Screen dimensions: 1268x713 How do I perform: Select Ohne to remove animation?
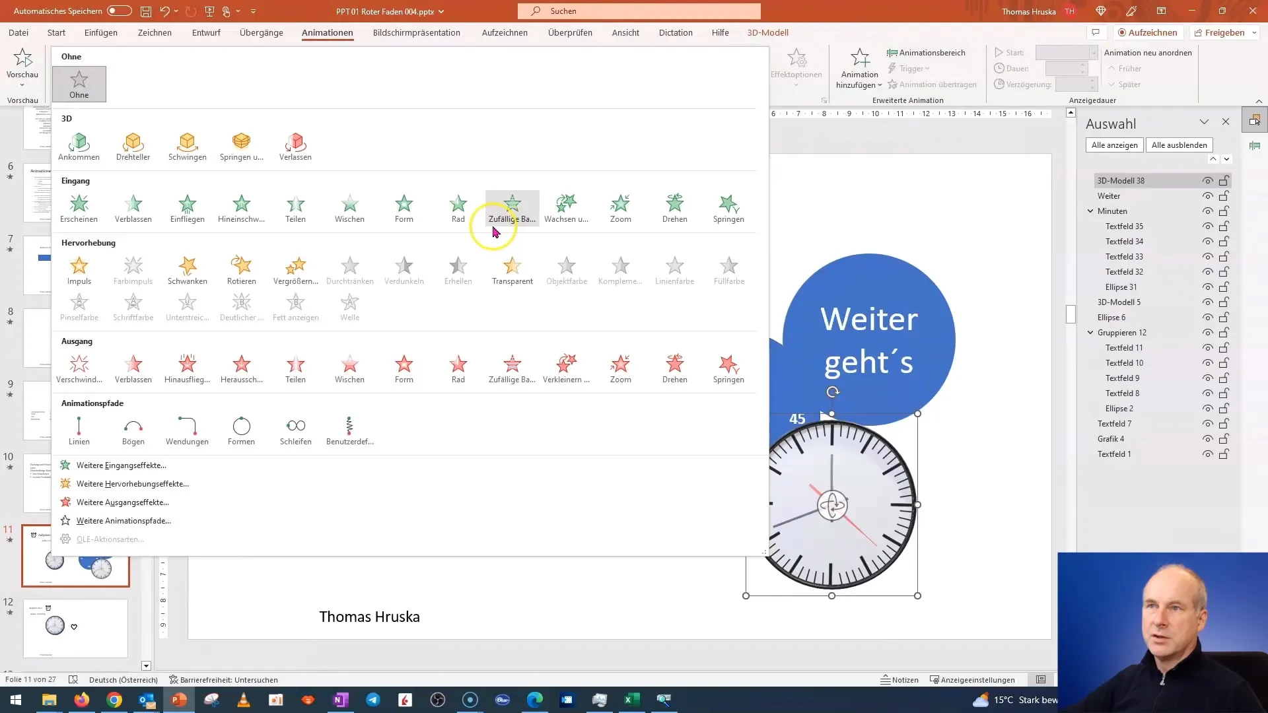[x=79, y=84]
